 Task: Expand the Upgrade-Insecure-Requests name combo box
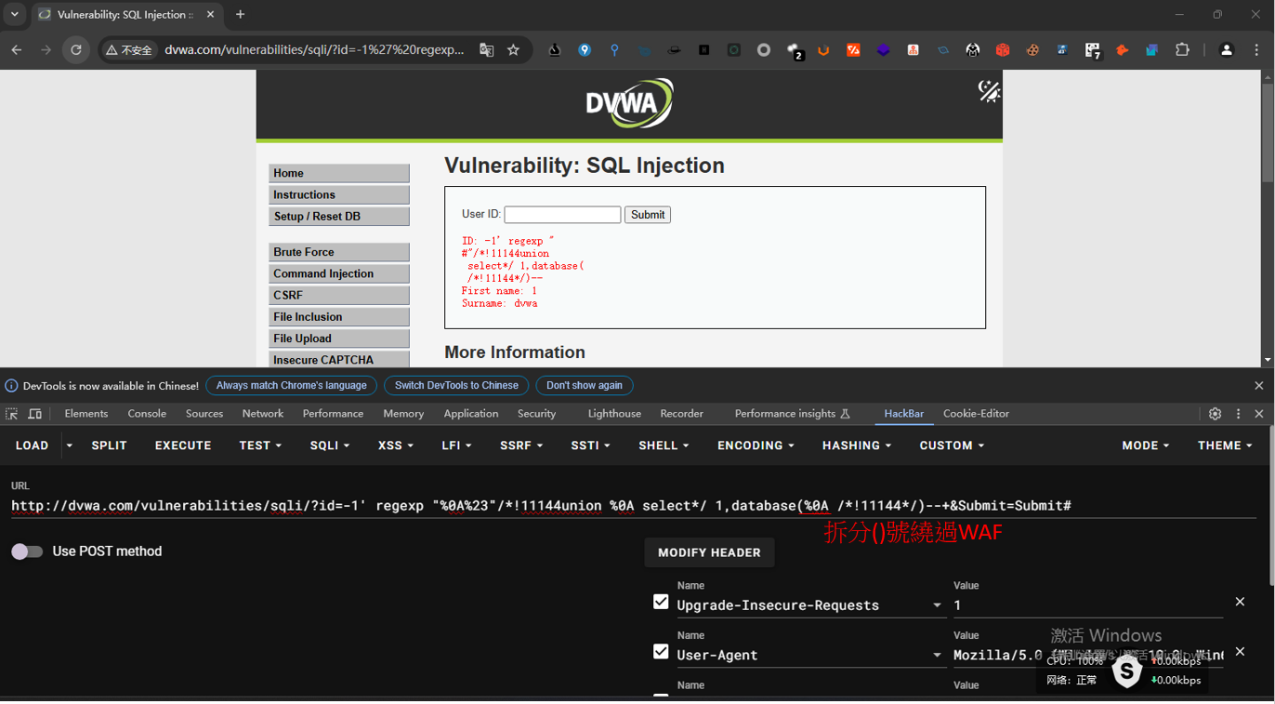click(937, 605)
